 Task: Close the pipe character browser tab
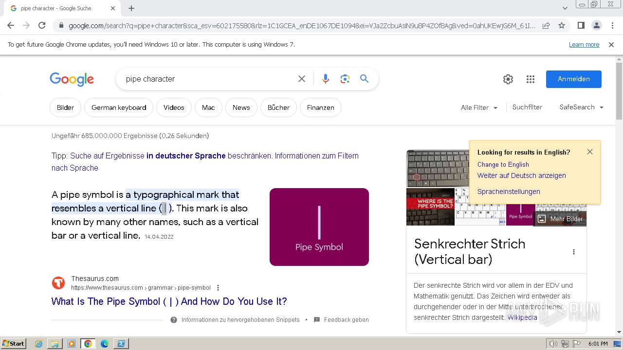(113, 8)
